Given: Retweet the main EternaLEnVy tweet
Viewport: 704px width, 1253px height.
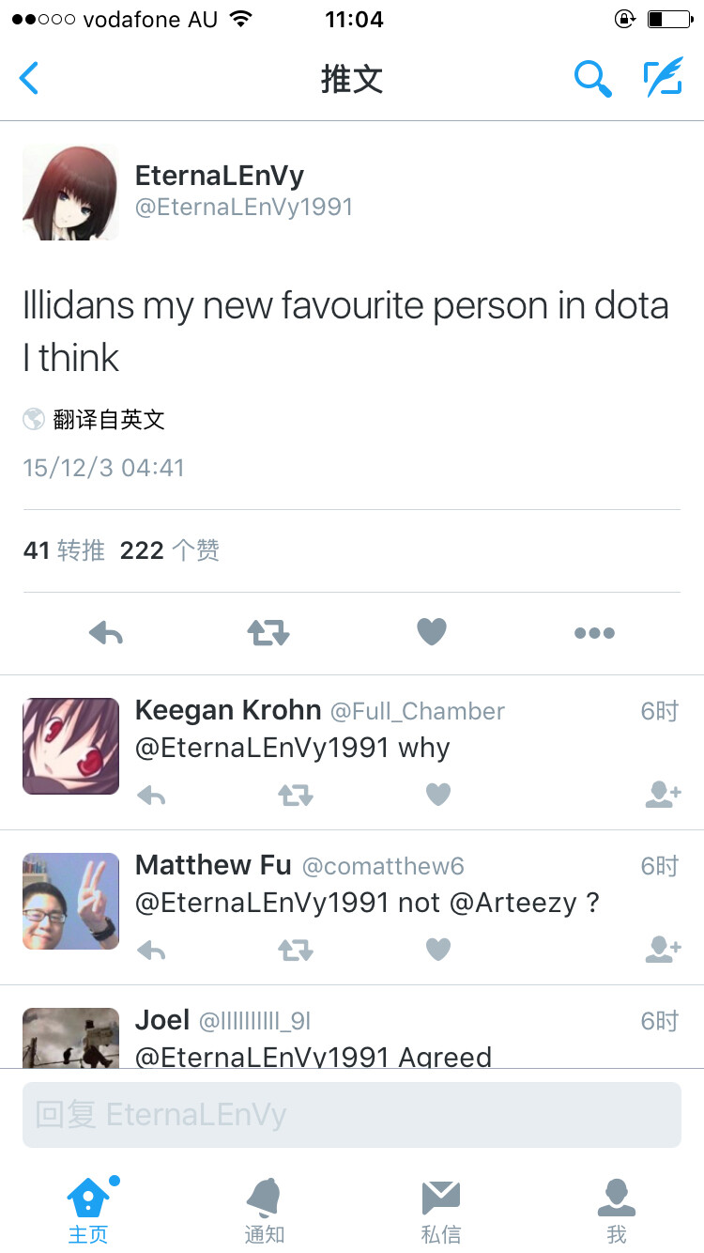Looking at the screenshot, I should tap(268, 633).
